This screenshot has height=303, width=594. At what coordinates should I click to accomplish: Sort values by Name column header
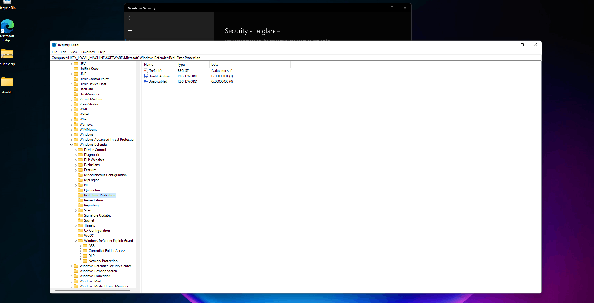159,65
